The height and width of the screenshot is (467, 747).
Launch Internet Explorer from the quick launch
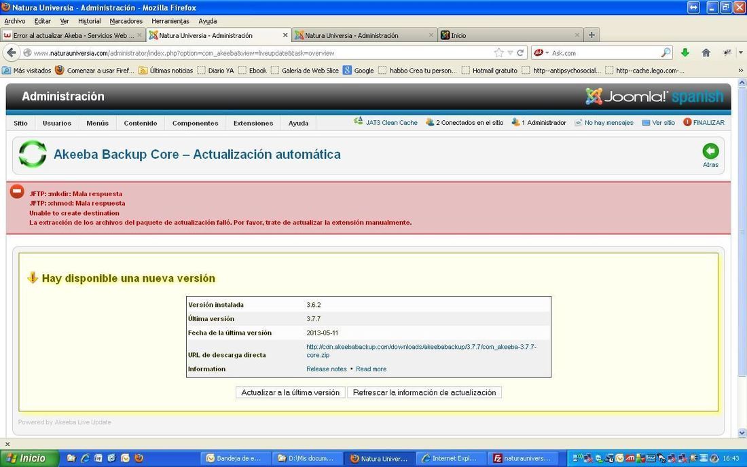(86, 458)
